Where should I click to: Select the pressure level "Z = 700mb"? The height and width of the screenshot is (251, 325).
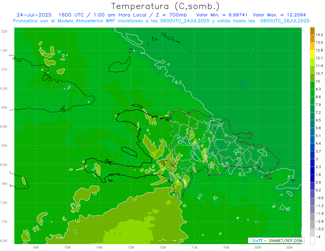(171, 15)
